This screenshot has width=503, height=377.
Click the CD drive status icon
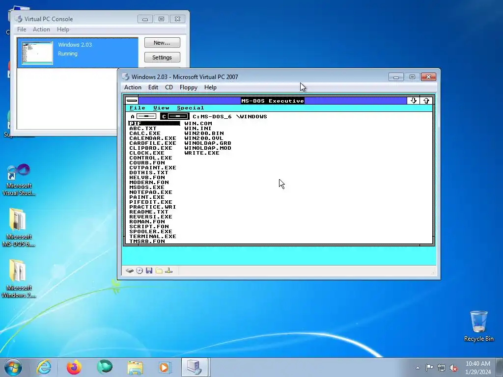[139, 270]
